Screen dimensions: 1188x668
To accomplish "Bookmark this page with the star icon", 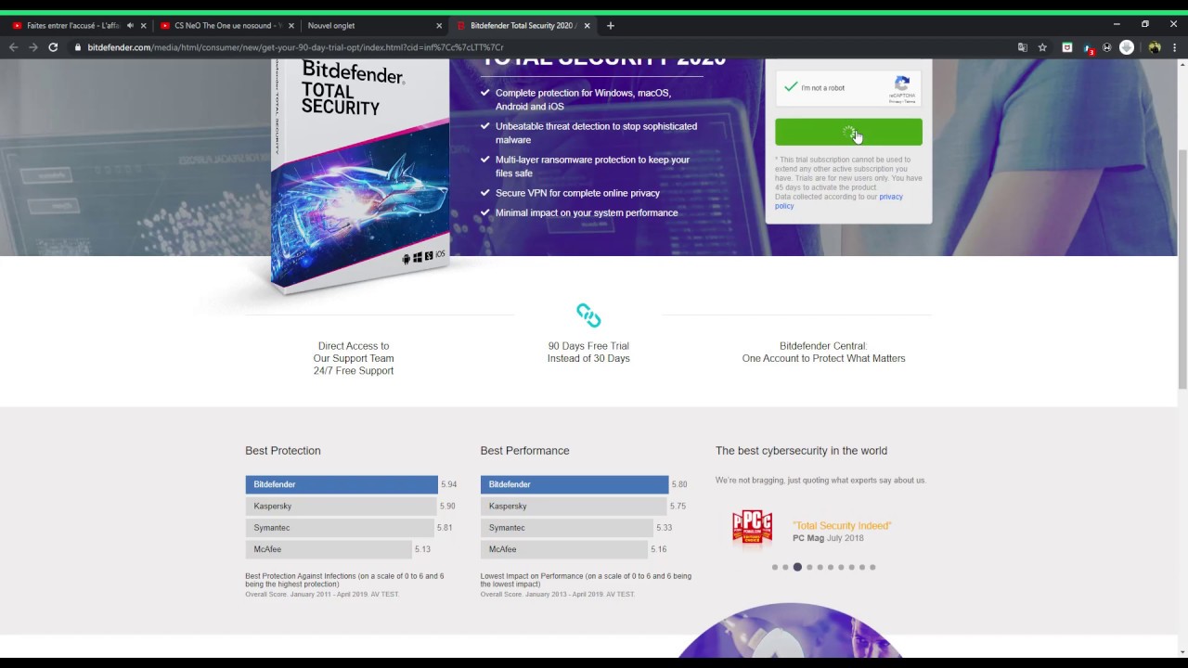I will pyautogui.click(x=1043, y=47).
